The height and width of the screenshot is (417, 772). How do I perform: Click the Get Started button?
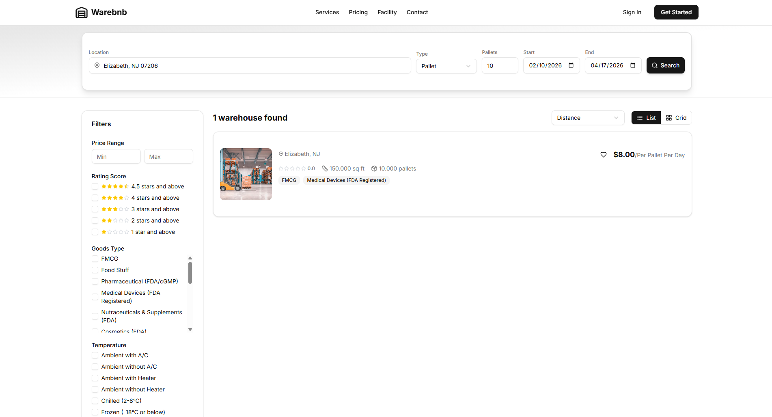(676, 12)
